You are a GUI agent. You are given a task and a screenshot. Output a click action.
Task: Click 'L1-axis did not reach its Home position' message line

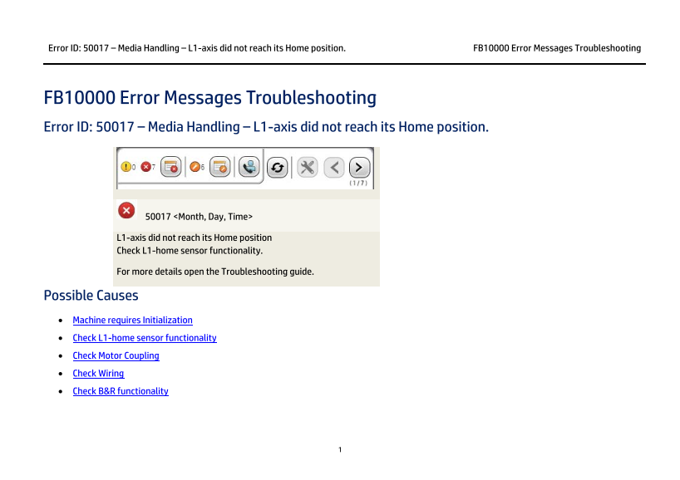point(194,238)
